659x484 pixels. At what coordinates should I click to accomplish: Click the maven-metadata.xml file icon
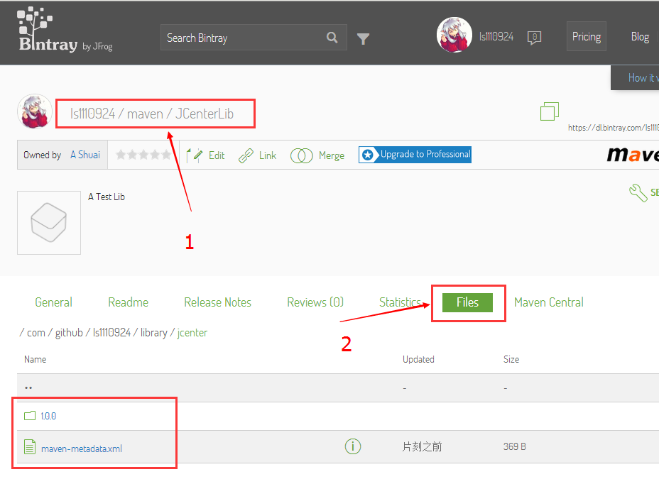coord(30,446)
